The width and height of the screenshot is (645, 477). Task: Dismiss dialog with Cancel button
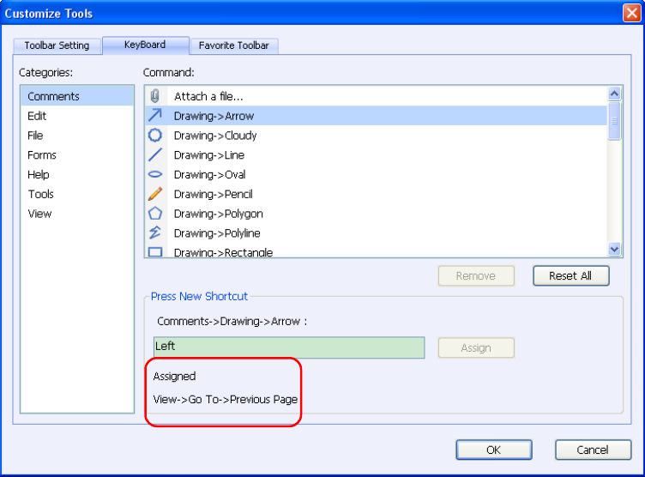coord(593,450)
